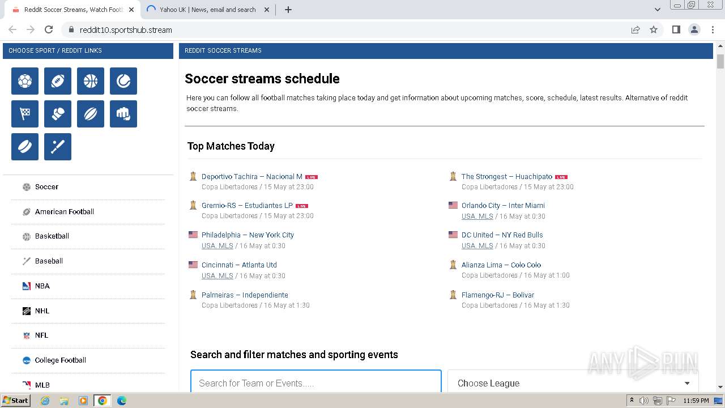The width and height of the screenshot is (725, 408).
Task: Open the taskbar media player icon
Action: pos(83,401)
